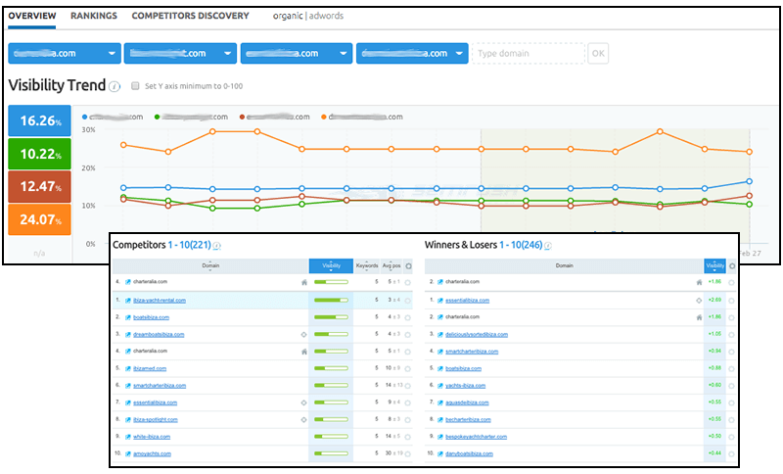The width and height of the screenshot is (783, 474).
Task: Enable Set Y axis minimum to 0-100
Action: [x=136, y=86]
